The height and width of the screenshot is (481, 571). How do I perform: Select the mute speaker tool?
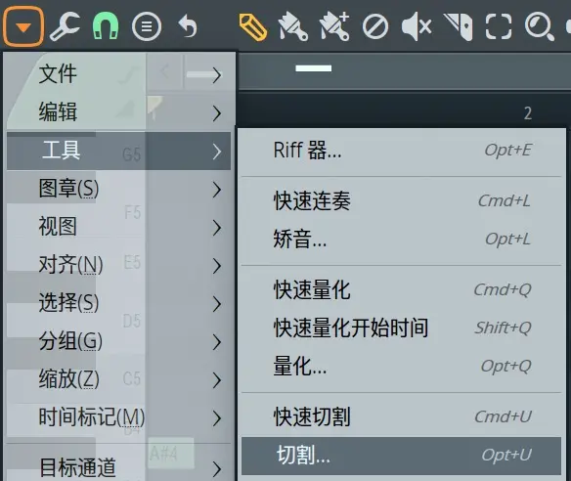point(417,26)
